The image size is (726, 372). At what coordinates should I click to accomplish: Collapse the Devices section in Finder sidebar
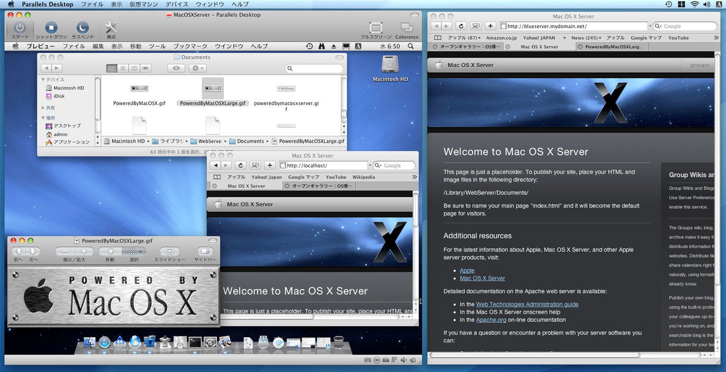point(43,79)
